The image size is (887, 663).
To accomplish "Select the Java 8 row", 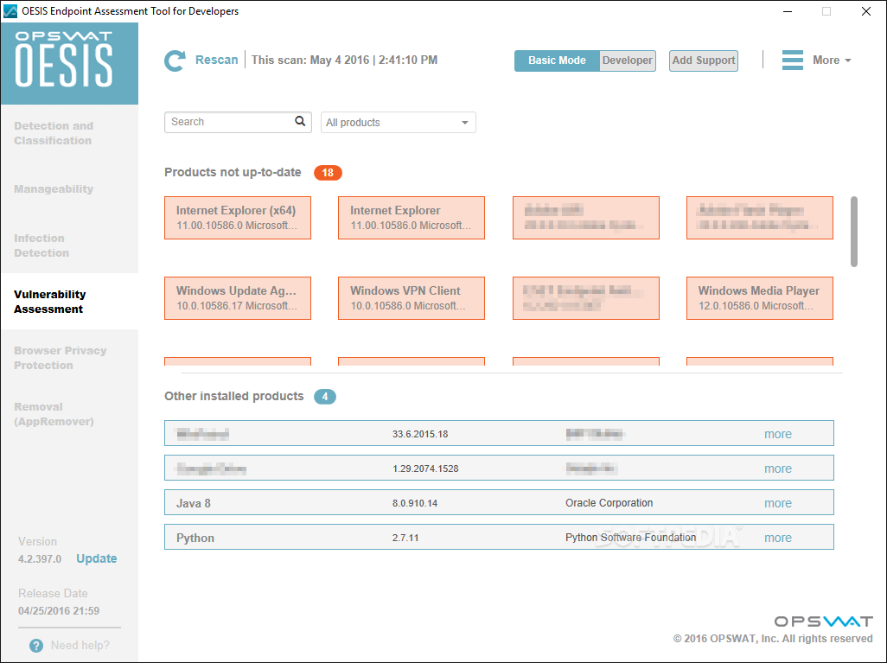I will click(499, 502).
